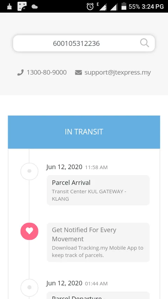
Task: Tap the calculator notification icon
Action: [x=22, y=6]
